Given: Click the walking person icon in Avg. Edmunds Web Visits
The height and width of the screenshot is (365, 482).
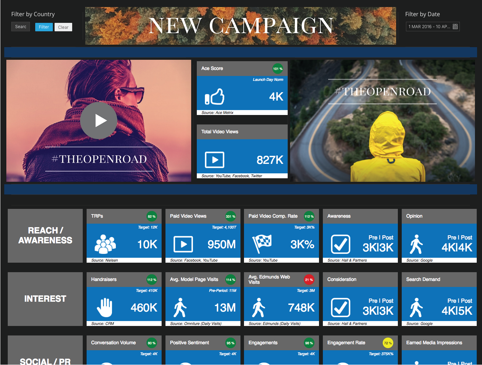Looking at the screenshot, I should (258, 308).
